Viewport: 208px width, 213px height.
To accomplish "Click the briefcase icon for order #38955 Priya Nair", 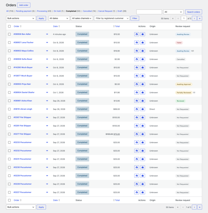I will [x=142, y=84].
